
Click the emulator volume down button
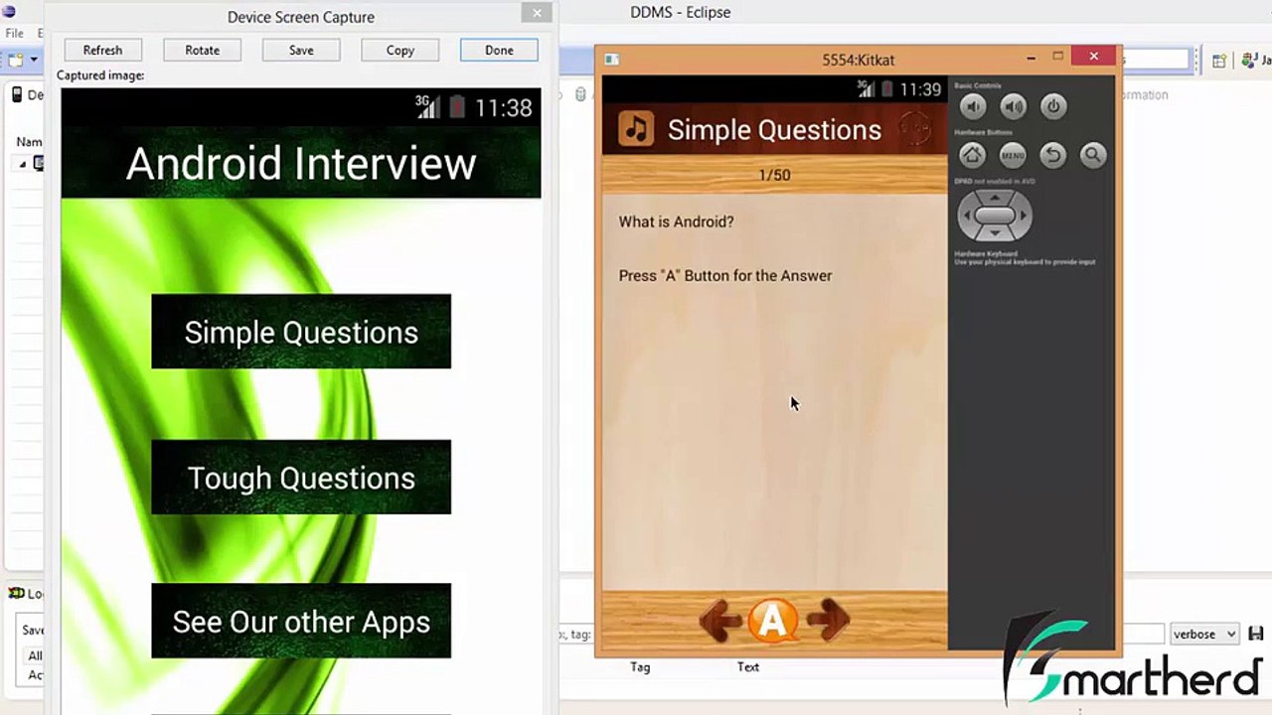(973, 107)
